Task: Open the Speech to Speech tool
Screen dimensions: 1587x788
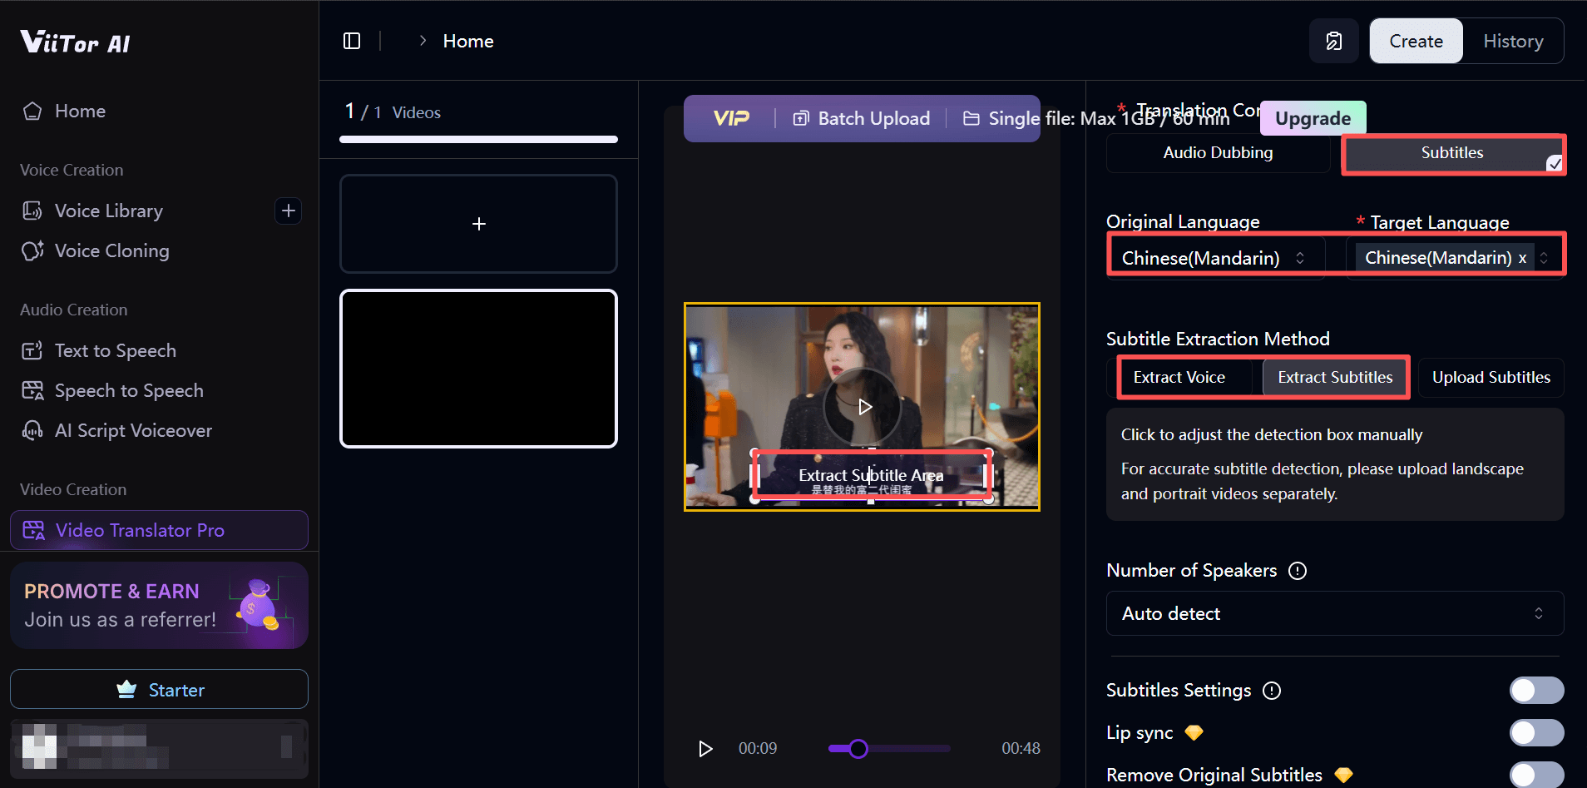Action: click(128, 390)
